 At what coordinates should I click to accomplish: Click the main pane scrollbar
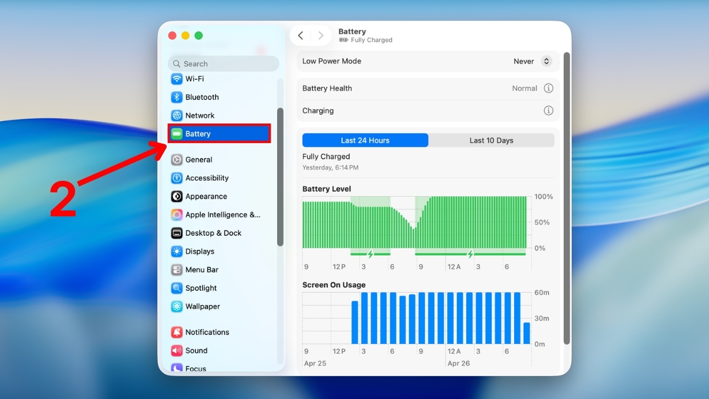pos(567,198)
